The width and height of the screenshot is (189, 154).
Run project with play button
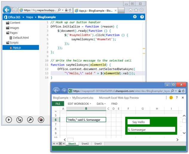click(x=9, y=120)
